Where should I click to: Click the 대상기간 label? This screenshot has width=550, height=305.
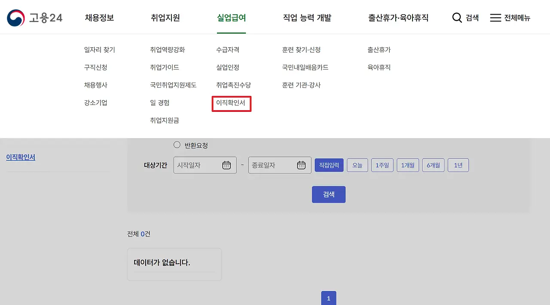(156, 165)
